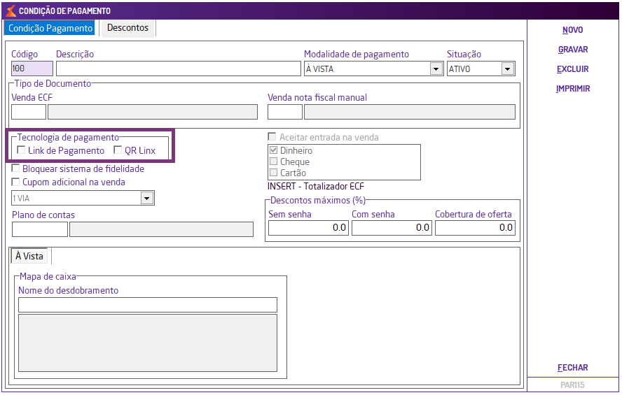
Task: Click the Nome do desdobramento field
Action: click(148, 305)
